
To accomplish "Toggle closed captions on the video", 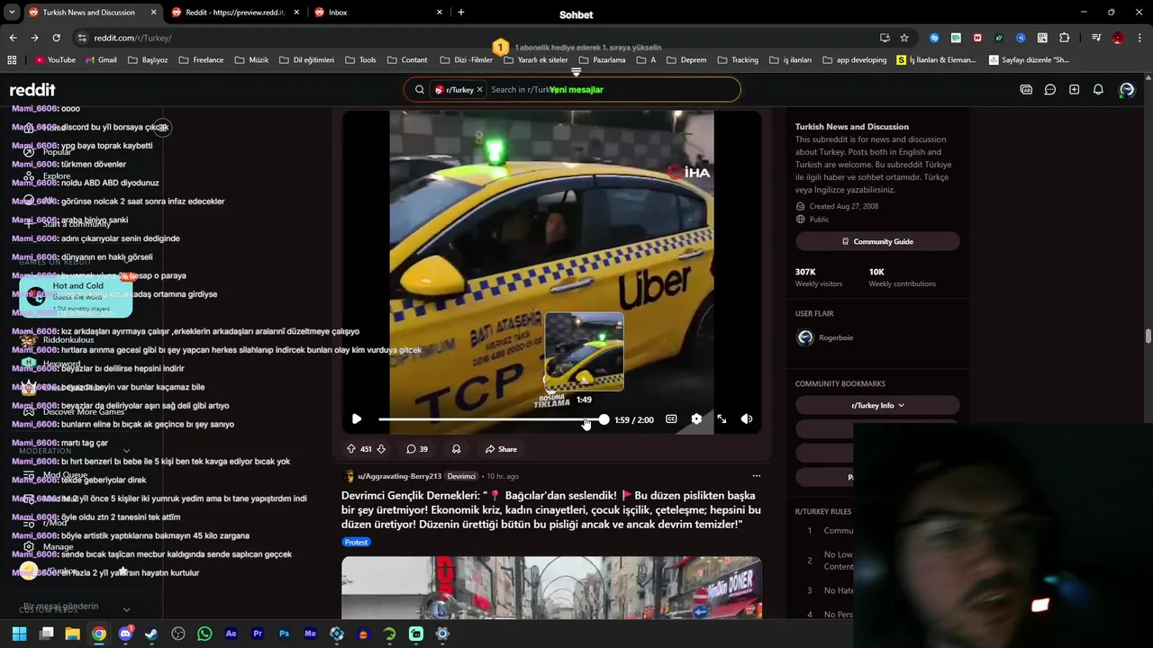I will (671, 419).
